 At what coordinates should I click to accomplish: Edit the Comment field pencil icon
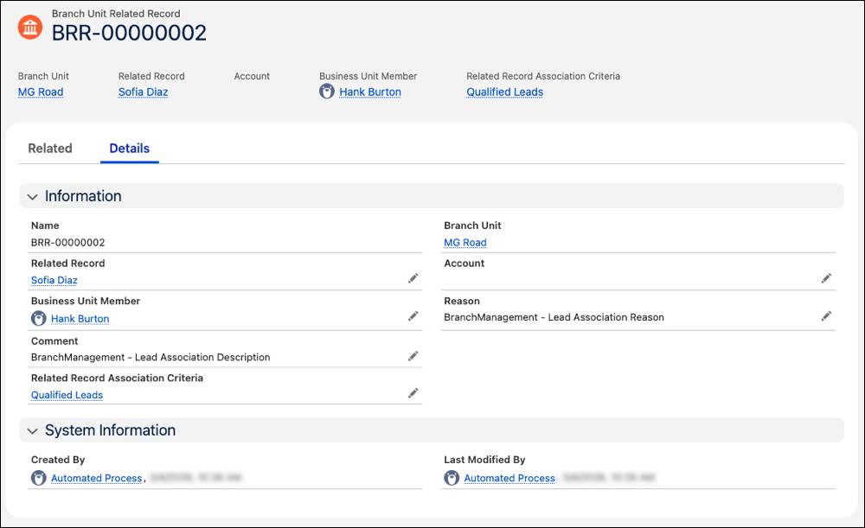tap(413, 356)
